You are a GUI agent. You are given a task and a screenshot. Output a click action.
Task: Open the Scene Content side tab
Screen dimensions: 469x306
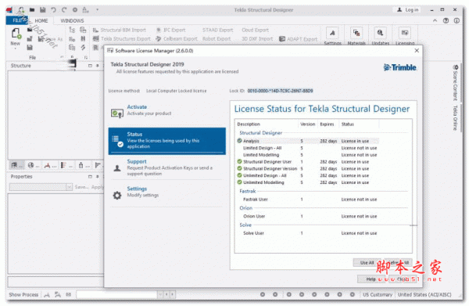click(455, 83)
